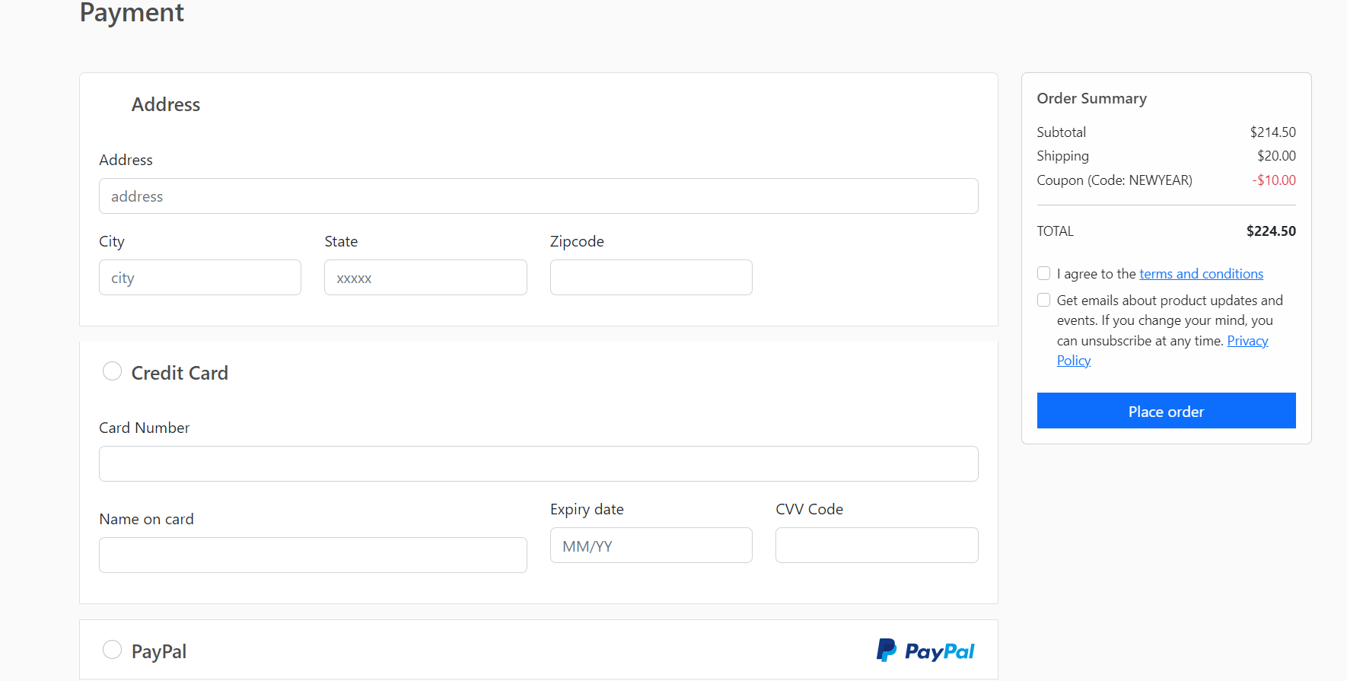This screenshot has width=1347, height=681.
Task: Click the Credit Card section title
Action: click(180, 373)
